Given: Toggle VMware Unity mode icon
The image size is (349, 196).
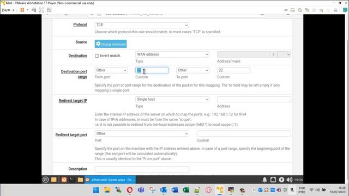Looking at the screenshot, I should [x=49, y=10].
